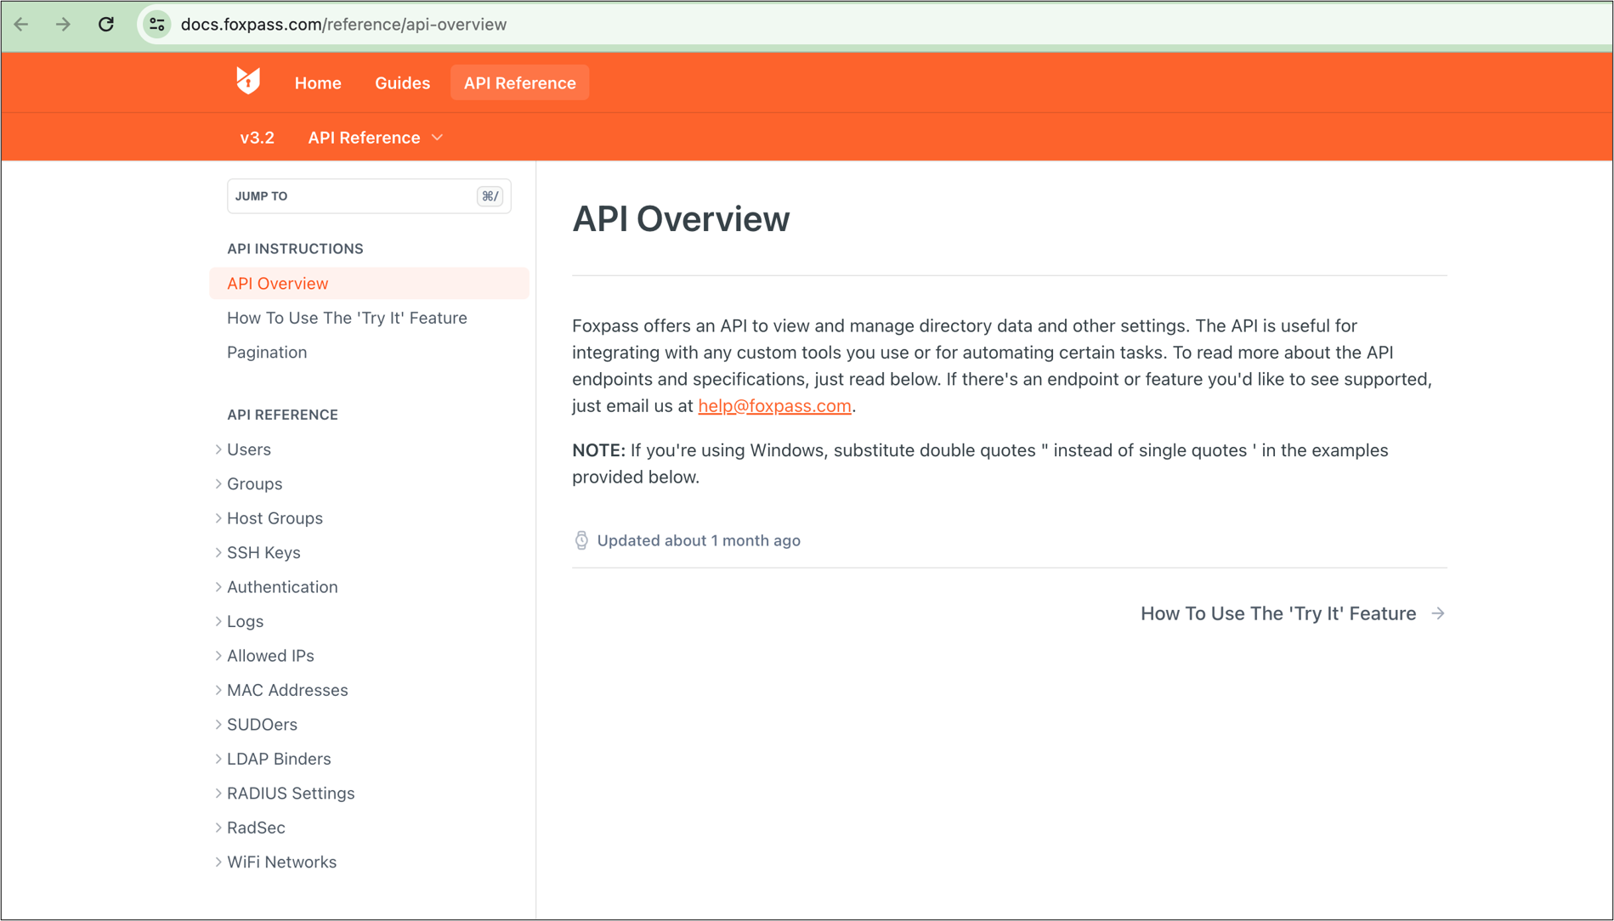Open Logs reference entry
The image size is (1614, 921).
click(x=245, y=621)
